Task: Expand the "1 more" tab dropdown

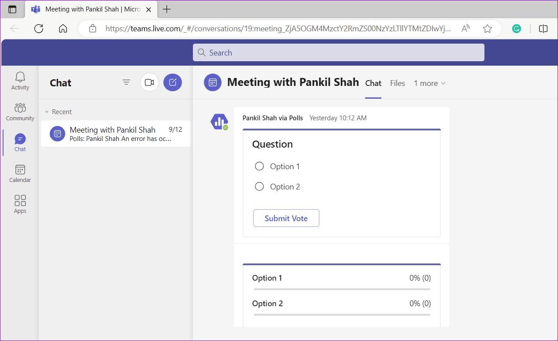Action: click(429, 83)
